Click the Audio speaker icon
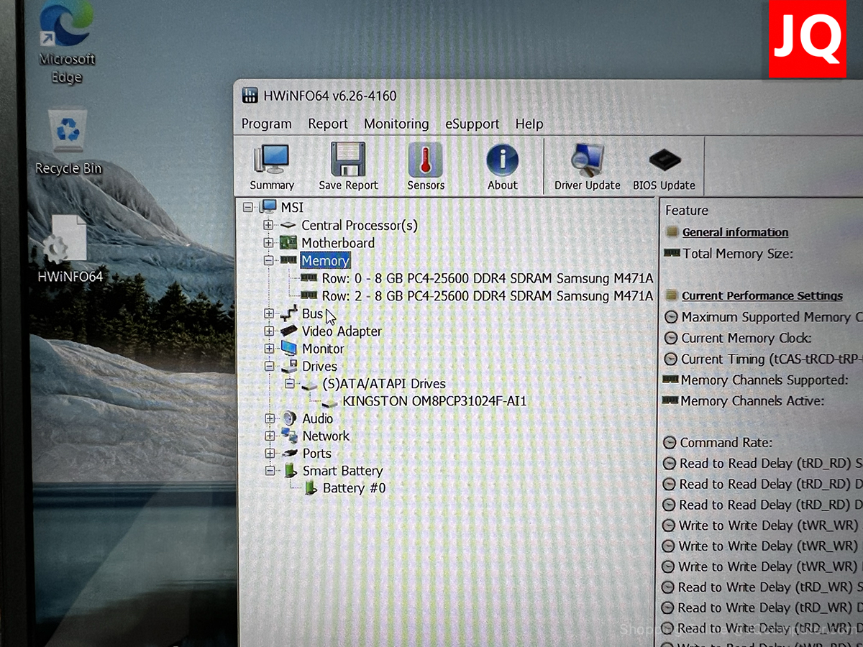Screen dimensions: 863x647 click(x=289, y=418)
